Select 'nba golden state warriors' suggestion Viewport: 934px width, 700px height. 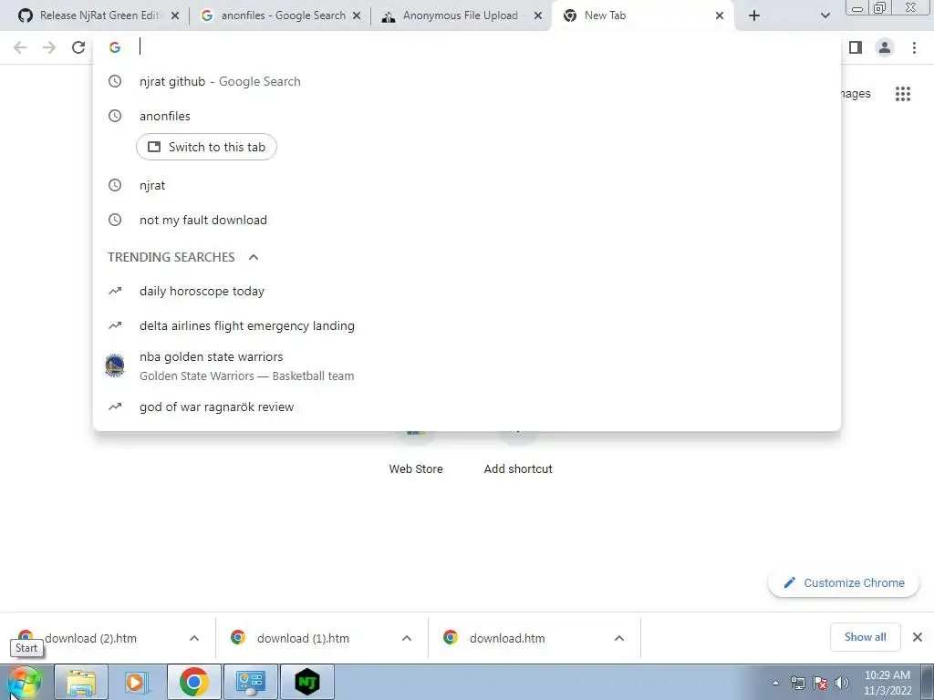(467, 366)
